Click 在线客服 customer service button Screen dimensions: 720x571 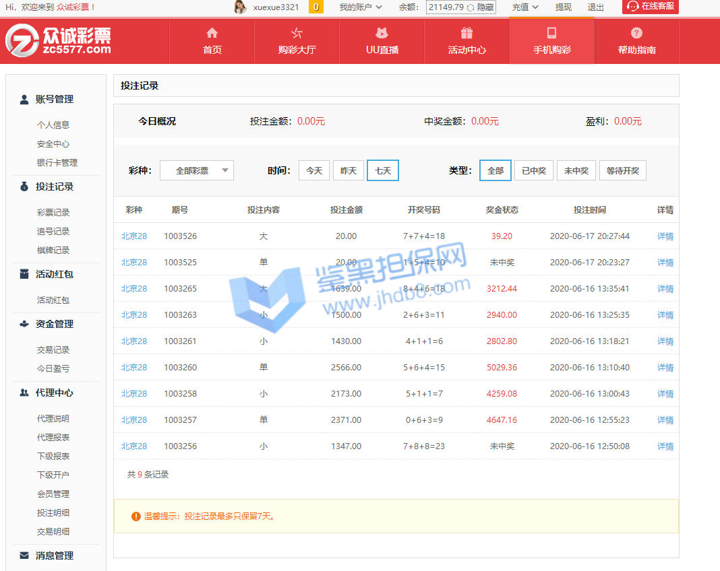(x=651, y=7)
